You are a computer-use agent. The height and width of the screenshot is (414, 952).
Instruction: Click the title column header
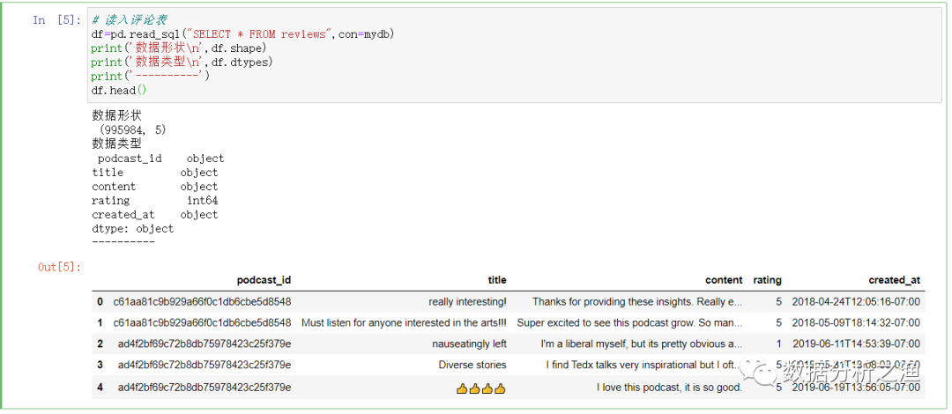coord(497,280)
